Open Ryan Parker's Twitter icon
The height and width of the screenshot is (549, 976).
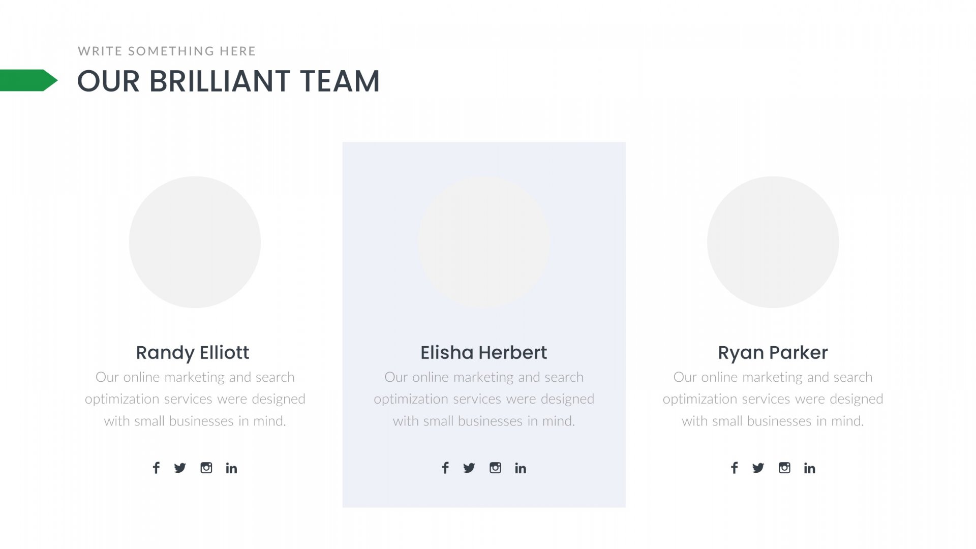pyautogui.click(x=758, y=468)
